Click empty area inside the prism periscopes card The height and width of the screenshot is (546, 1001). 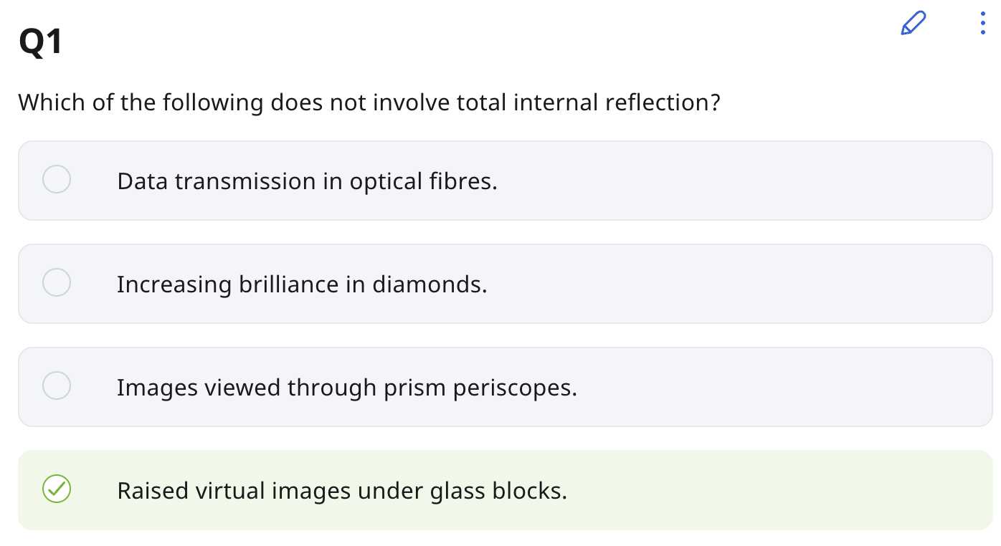(x=753, y=387)
